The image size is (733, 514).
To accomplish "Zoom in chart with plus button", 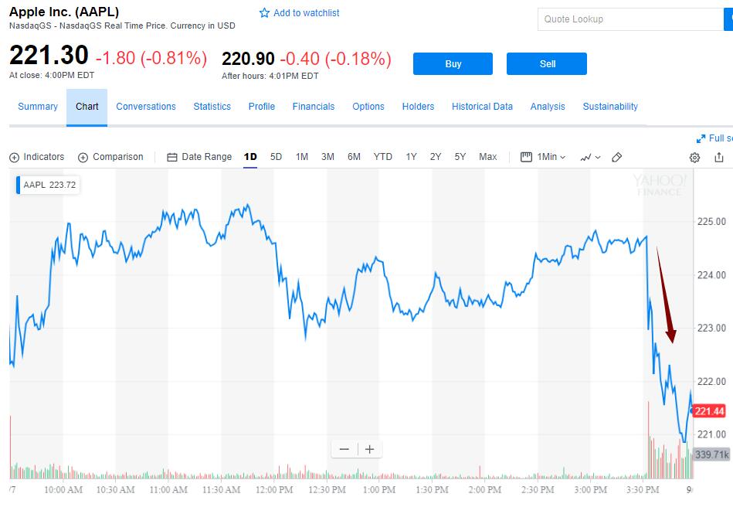I will pyautogui.click(x=370, y=449).
